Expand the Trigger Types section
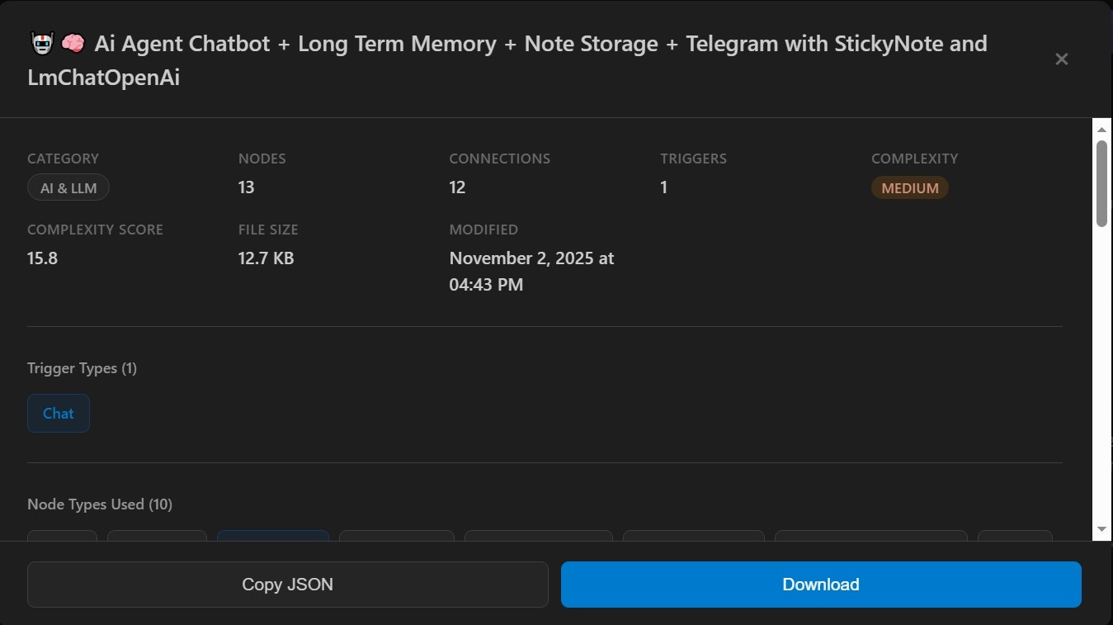 (82, 368)
